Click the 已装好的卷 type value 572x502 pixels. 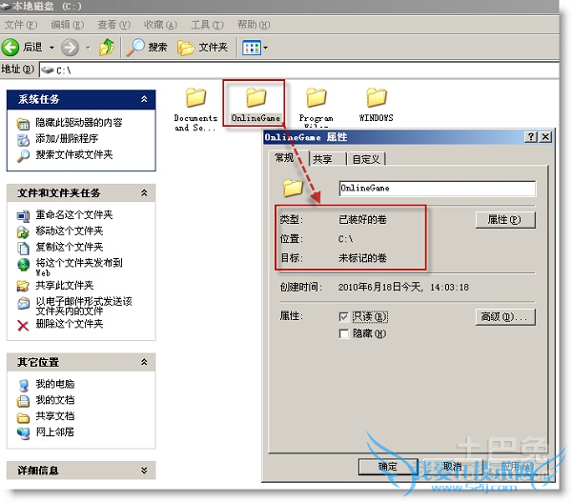tap(362, 220)
